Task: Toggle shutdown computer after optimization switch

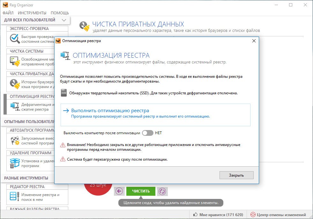Action: click(147, 133)
